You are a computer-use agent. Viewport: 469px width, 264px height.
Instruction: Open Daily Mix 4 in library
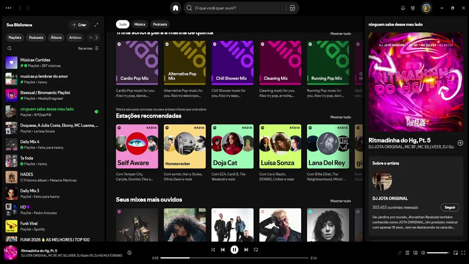(x=52, y=144)
